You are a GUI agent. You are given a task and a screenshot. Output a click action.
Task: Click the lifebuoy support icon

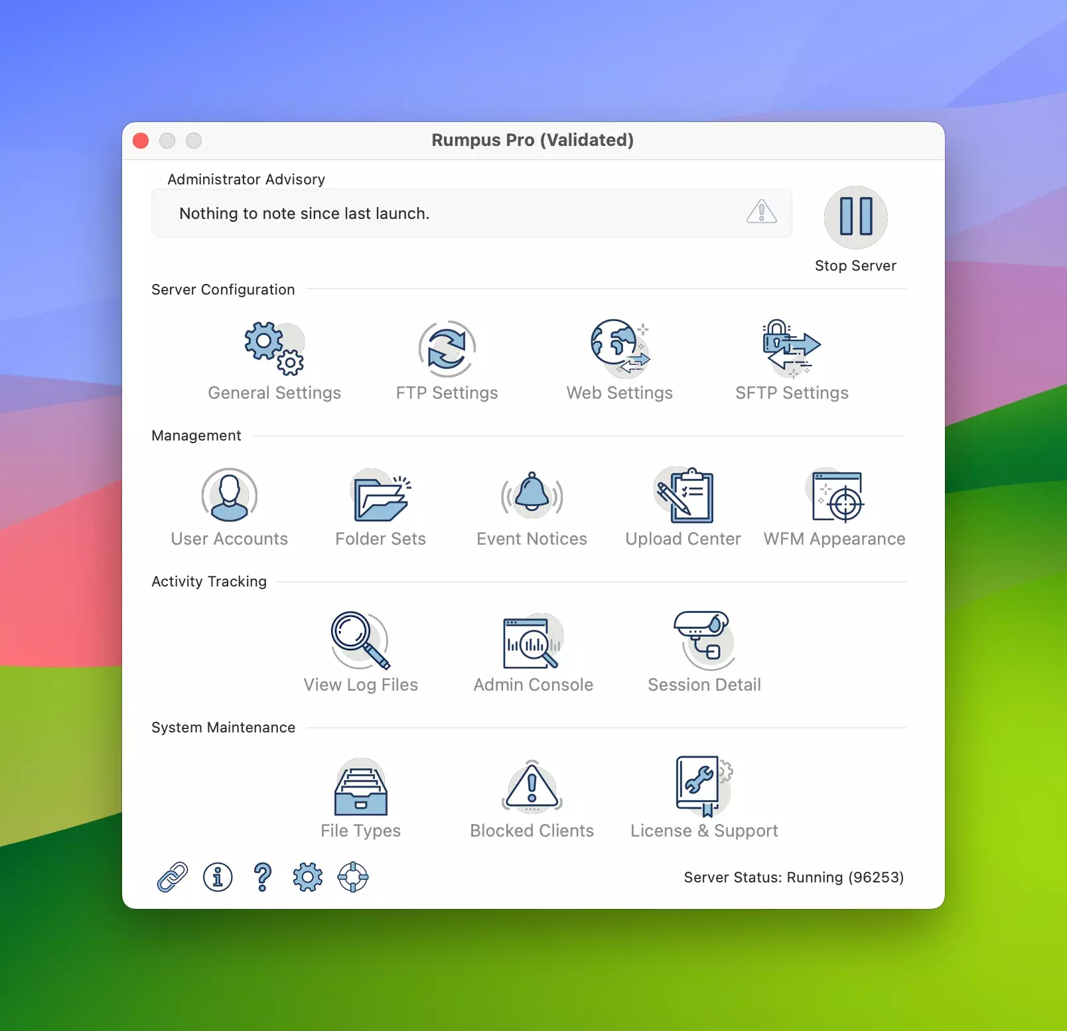pos(353,877)
